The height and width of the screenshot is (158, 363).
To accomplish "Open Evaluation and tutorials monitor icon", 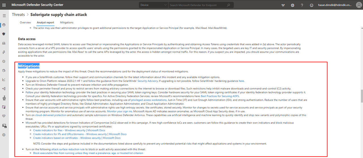I will point(4,107).
